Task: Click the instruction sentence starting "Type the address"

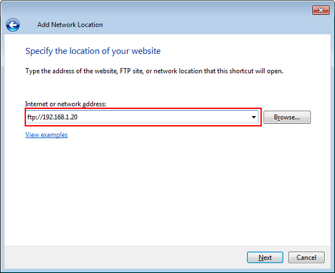Action: [154, 71]
